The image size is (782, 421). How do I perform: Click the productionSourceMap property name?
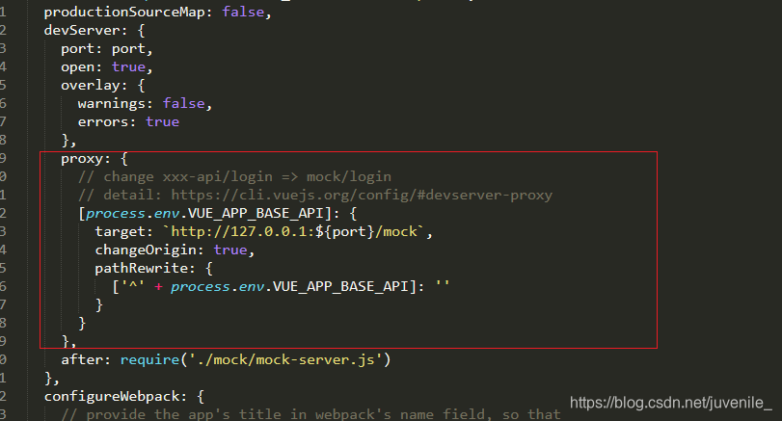pyautogui.click(x=124, y=12)
